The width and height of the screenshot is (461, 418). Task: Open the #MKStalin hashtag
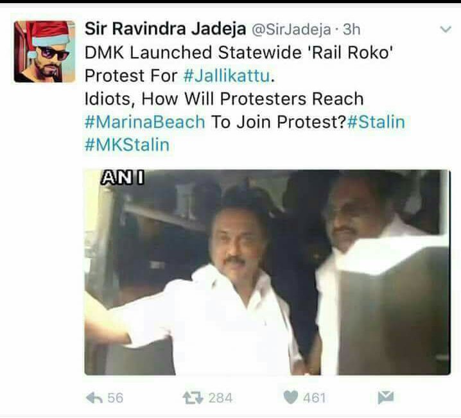[x=127, y=144]
